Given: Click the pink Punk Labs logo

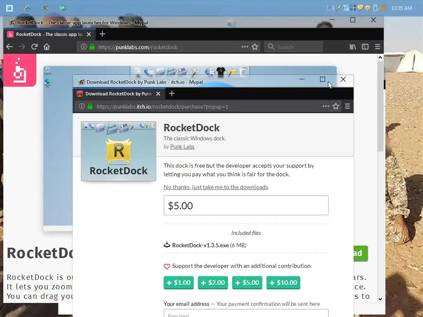Looking at the screenshot, I should pos(20,70).
